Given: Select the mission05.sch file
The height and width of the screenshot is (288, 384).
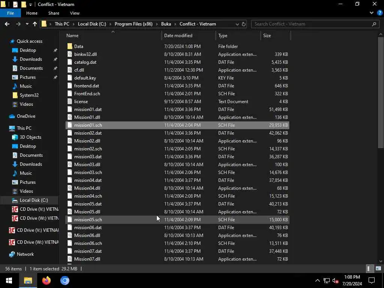Looking at the screenshot, I should click(x=177, y=220).
